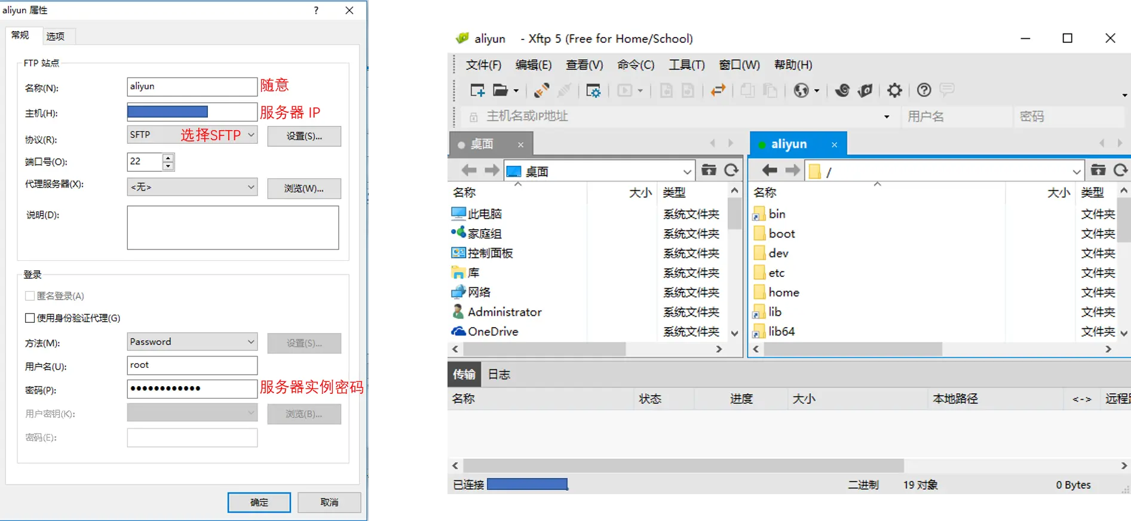Viewport: 1131px width, 521px height.
Task: Click the orange transfer arrows toolbar icon
Action: [x=718, y=90]
